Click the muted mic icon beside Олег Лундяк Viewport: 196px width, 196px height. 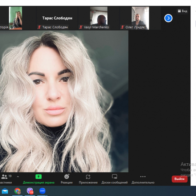pyautogui.click(x=123, y=27)
